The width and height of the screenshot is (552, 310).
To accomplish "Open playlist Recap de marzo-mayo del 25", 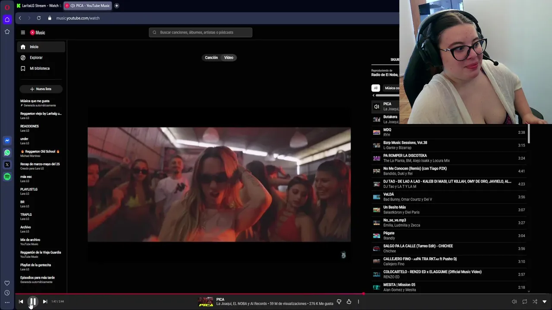I will tap(41, 166).
